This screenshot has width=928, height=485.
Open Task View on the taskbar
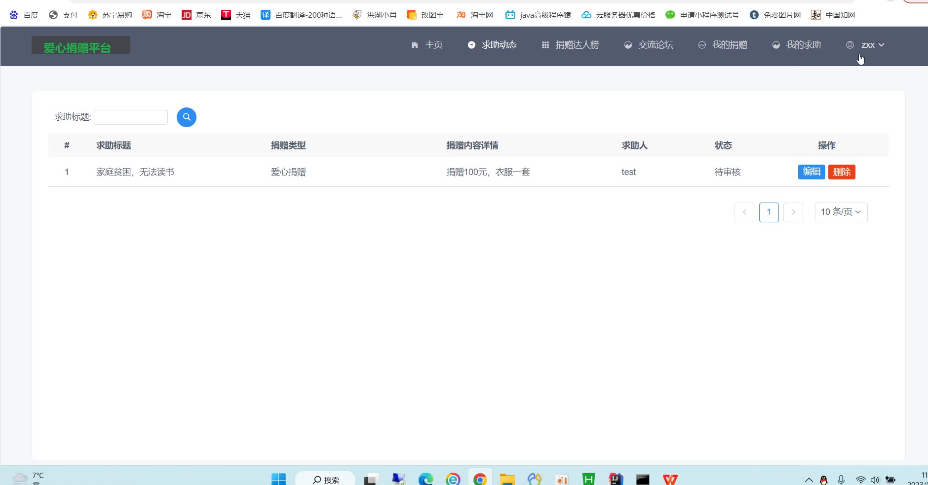[x=371, y=479]
